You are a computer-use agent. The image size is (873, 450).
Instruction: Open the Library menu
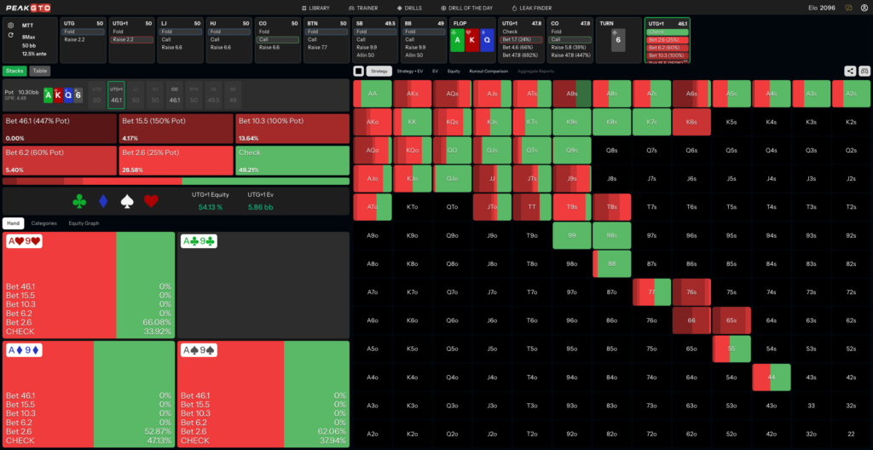point(315,8)
